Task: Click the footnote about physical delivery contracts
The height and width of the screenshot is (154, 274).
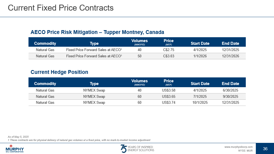Action: coord(79,140)
